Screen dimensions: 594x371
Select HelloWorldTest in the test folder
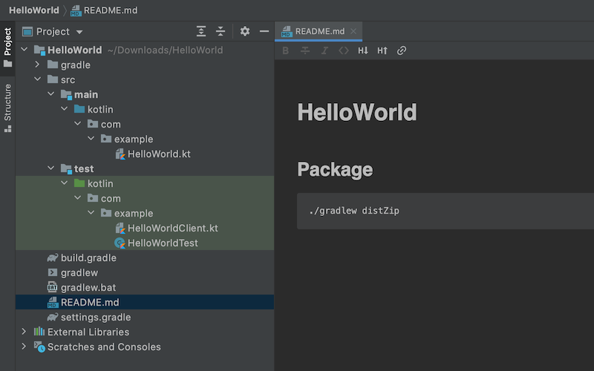click(x=163, y=243)
